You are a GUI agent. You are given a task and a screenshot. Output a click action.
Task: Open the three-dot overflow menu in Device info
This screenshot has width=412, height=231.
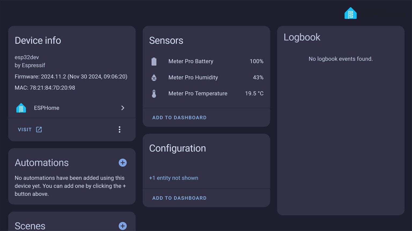pyautogui.click(x=120, y=129)
